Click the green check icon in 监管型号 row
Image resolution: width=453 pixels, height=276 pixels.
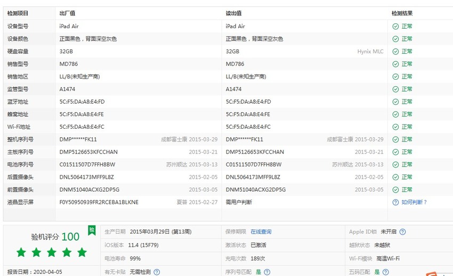tap(395, 89)
